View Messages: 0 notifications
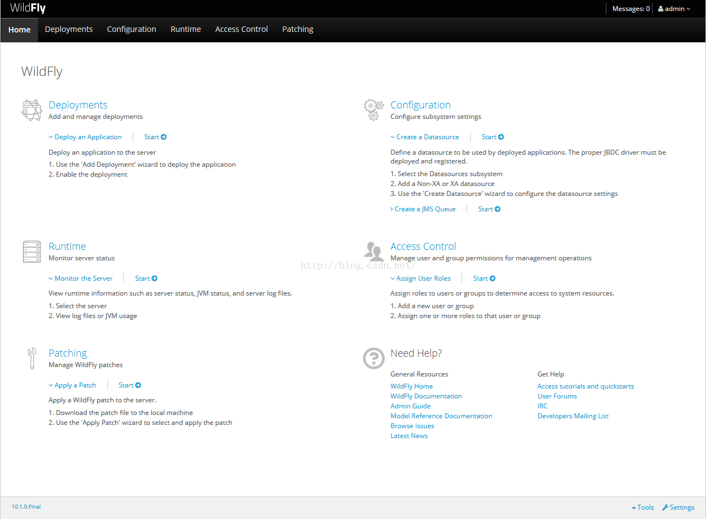 [631, 9]
